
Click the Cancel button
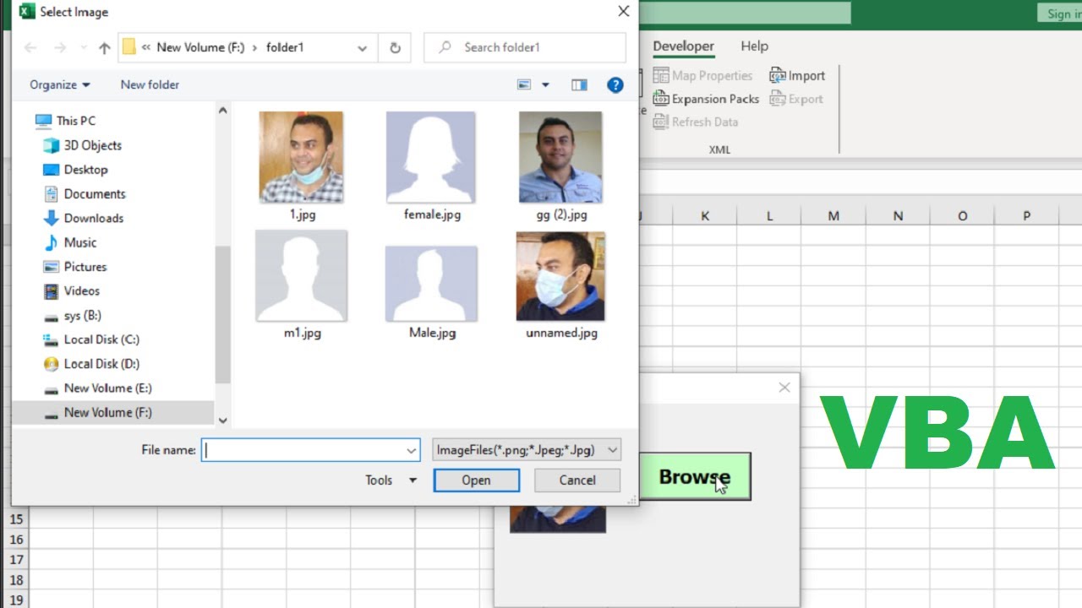[x=577, y=480]
